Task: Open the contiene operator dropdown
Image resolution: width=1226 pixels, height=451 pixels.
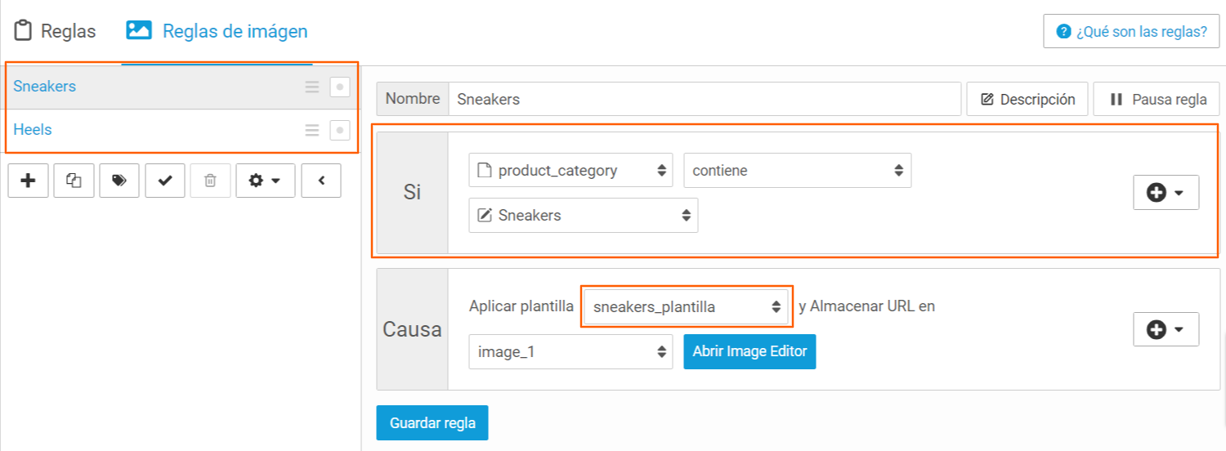Action: [x=798, y=170]
